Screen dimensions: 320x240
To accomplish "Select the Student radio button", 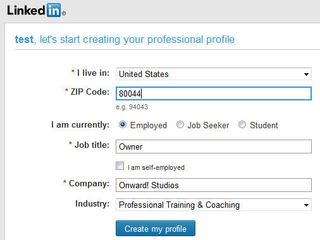I will point(242,124).
